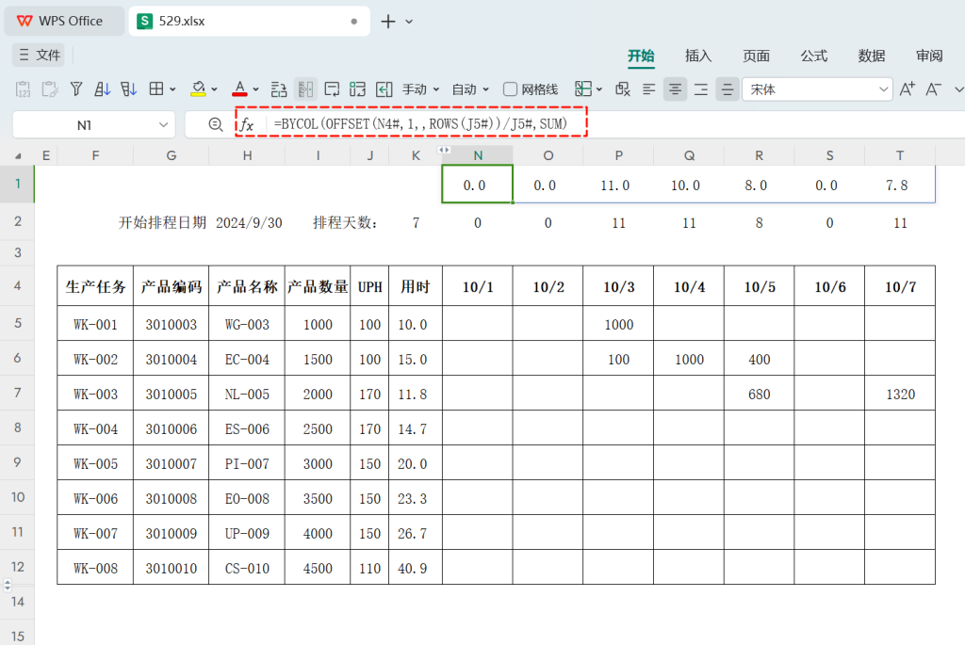The image size is (965, 645).
Task: Click the paste values (123) clipboard icon
Action: [x=23, y=89]
